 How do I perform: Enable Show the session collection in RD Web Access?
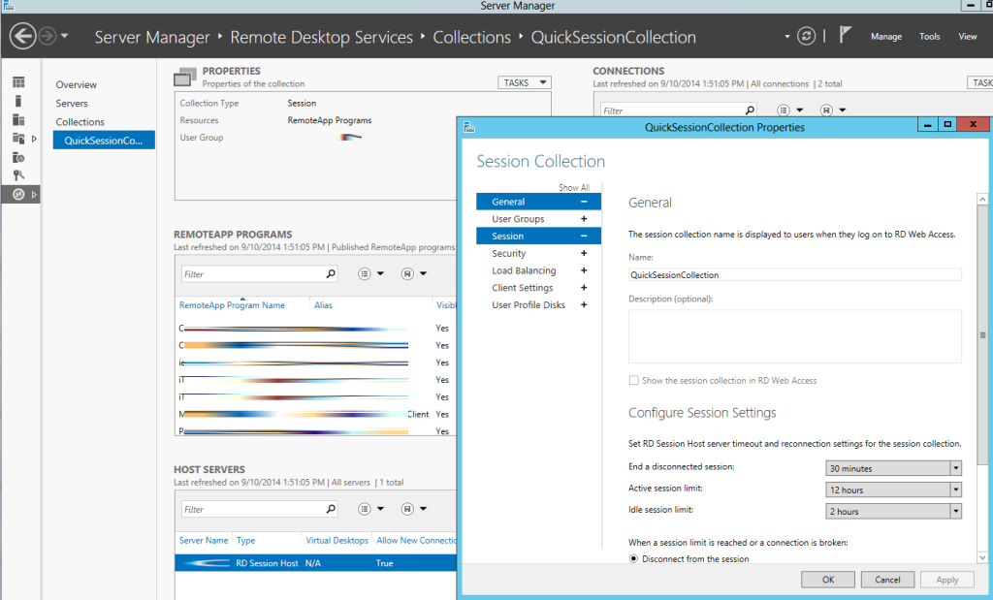click(x=633, y=380)
